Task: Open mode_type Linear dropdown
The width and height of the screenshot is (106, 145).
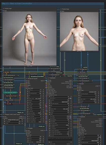Action: point(35,104)
